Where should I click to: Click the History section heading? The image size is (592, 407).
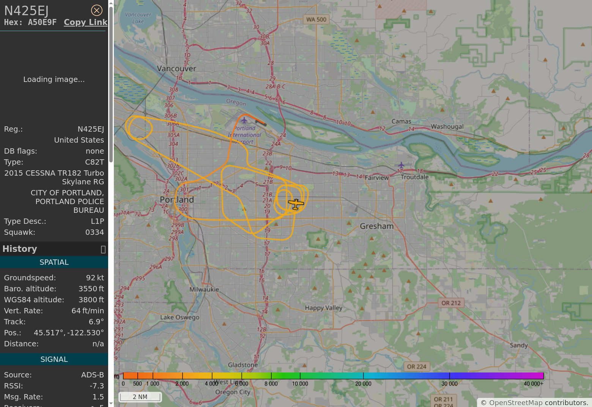[x=20, y=249]
